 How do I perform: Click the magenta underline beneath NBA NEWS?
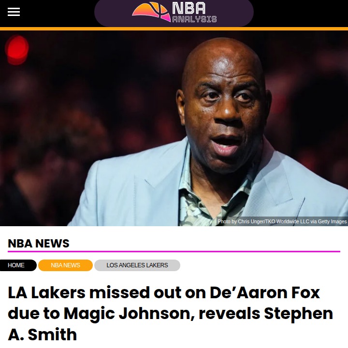(x=174, y=251)
